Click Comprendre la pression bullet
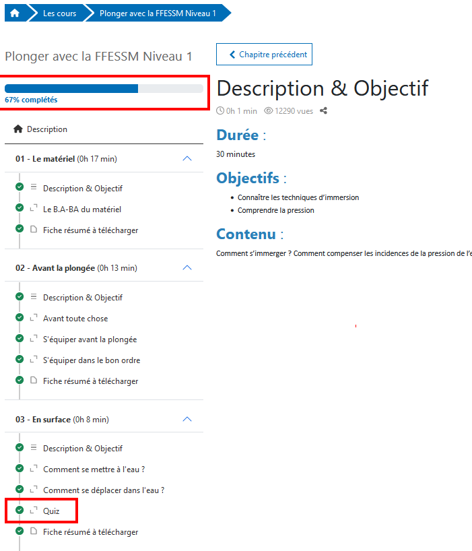 click(275, 210)
